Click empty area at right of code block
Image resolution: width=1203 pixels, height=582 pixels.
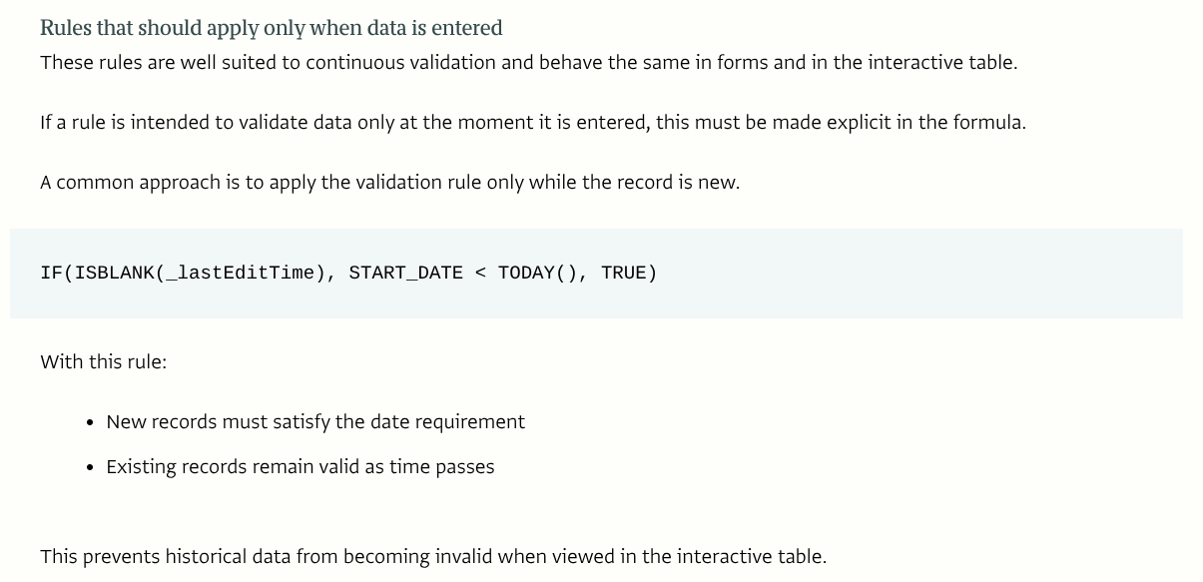point(948,273)
